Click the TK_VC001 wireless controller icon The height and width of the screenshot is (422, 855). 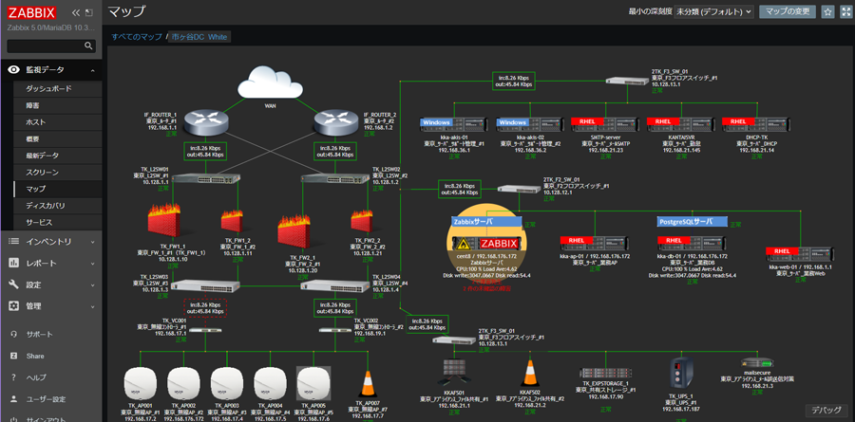tap(205, 330)
